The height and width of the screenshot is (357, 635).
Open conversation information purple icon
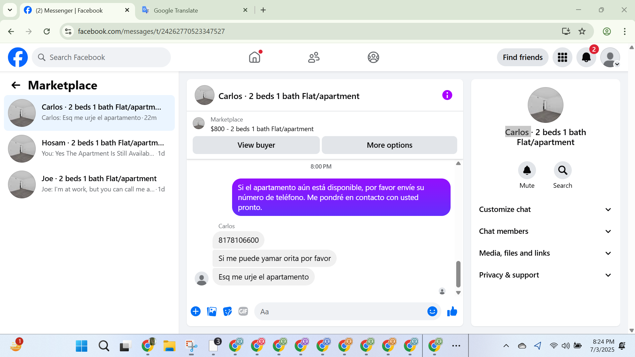(x=447, y=95)
